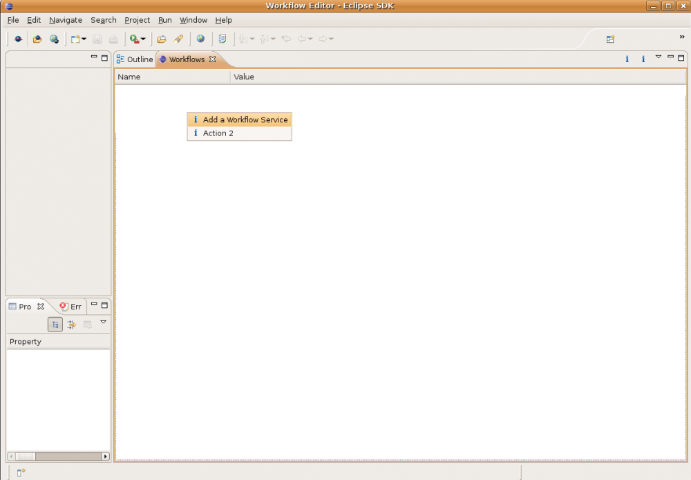Switch to the Outline tab
691x480 pixels.
pos(135,59)
